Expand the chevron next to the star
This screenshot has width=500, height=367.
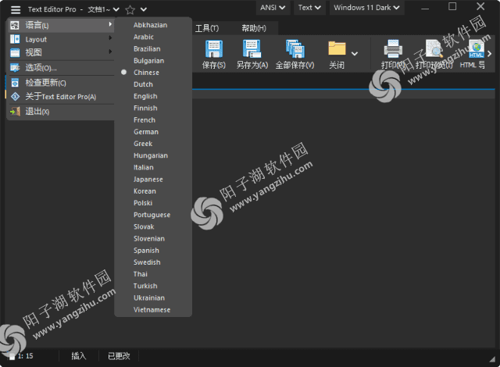click(144, 10)
